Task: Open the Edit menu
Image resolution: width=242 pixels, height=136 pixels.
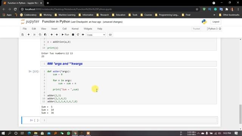Action: [x=34, y=29]
